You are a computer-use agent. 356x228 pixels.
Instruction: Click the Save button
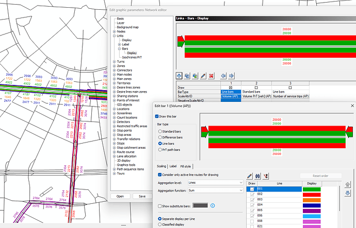[142, 196]
